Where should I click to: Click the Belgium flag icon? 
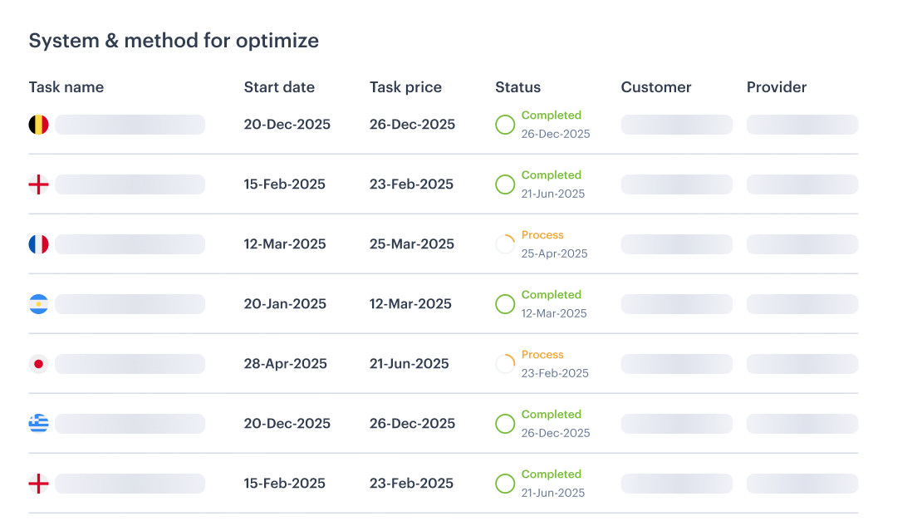(x=39, y=125)
